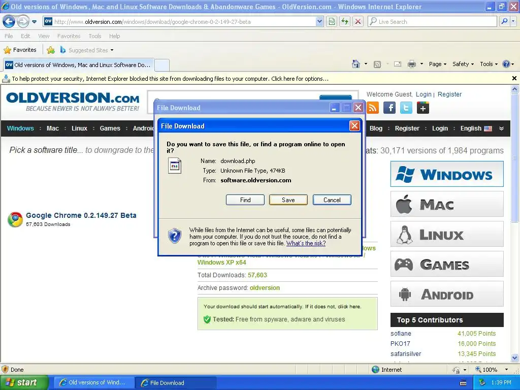Click the Login link beside Welcome Guest

[424, 94]
